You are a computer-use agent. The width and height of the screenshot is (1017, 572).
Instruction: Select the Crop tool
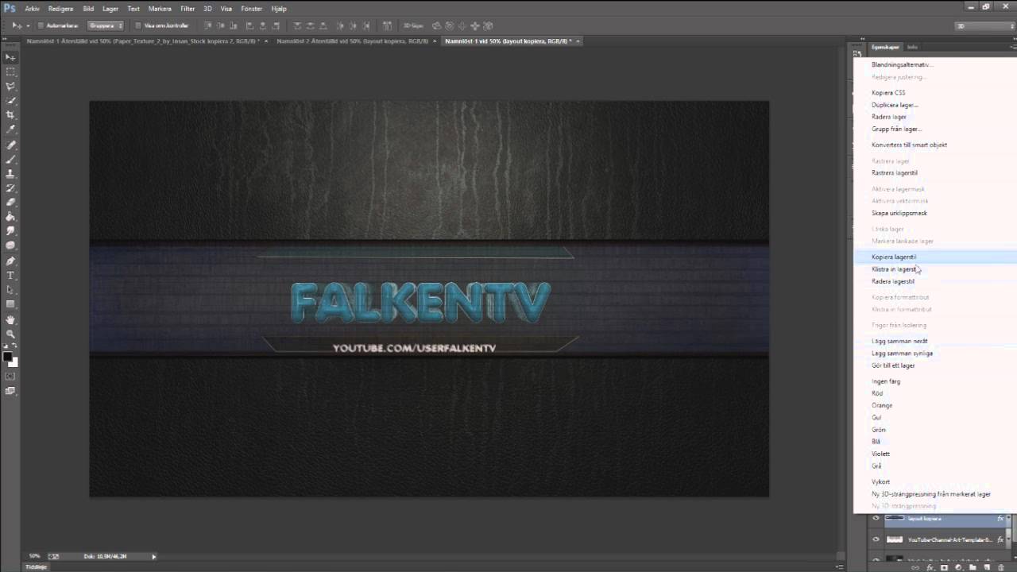click(10, 115)
